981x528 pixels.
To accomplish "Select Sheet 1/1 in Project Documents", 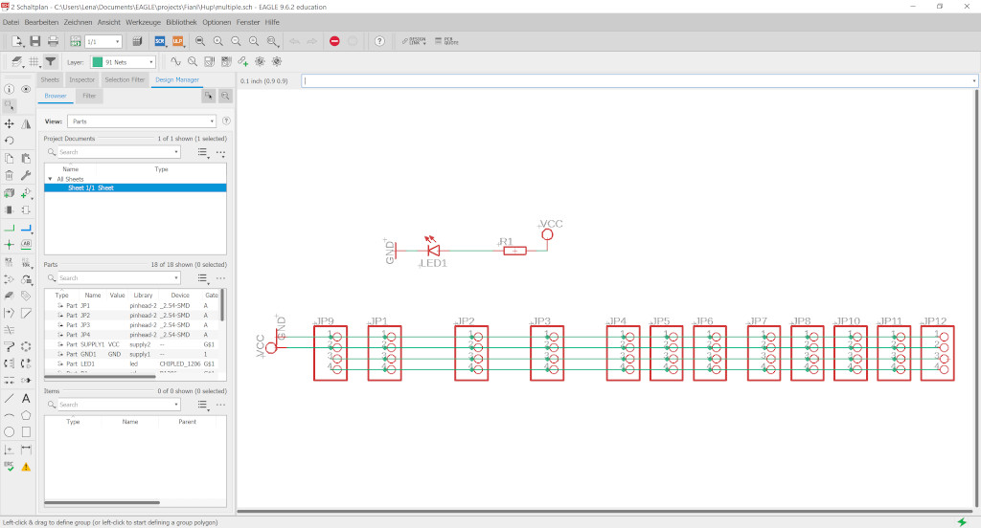I will (135, 187).
